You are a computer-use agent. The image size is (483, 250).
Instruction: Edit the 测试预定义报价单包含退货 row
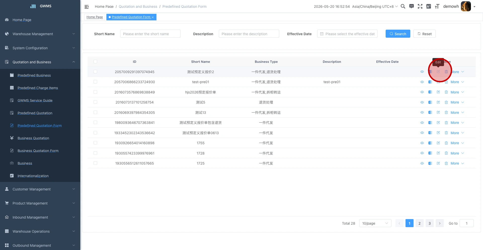[x=438, y=123]
